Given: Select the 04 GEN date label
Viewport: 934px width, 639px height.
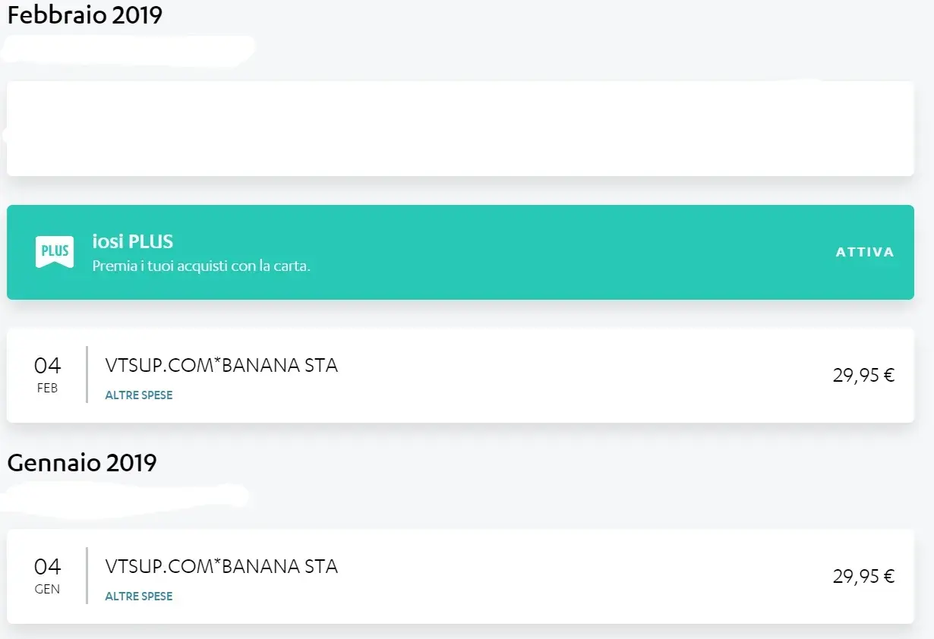Looking at the screenshot, I should tap(47, 576).
